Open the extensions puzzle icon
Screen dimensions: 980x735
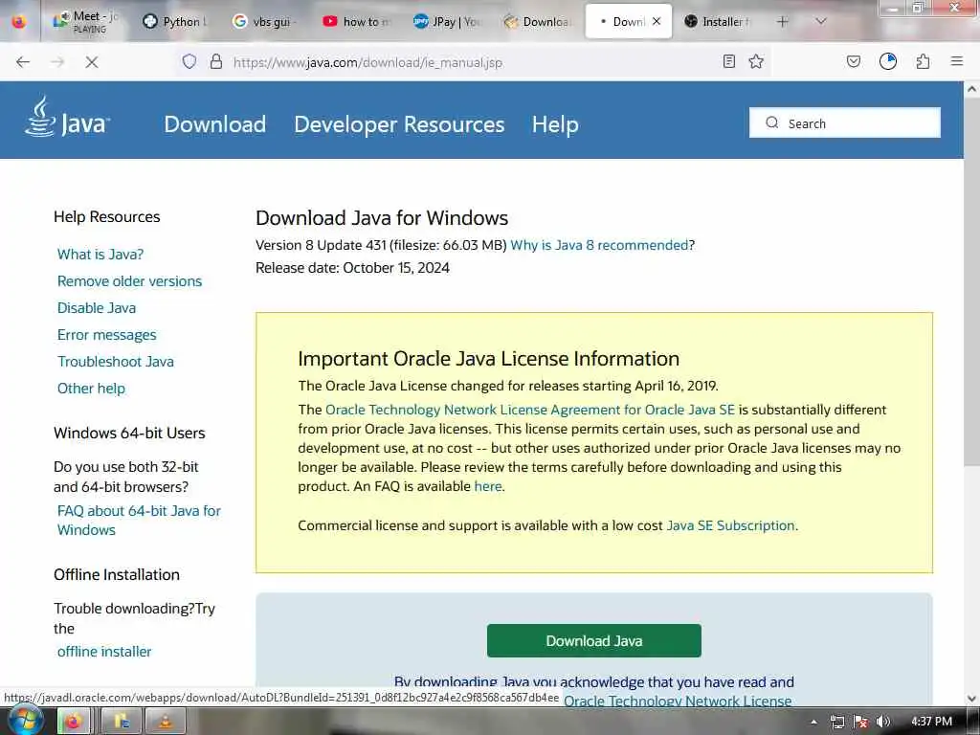pos(924,61)
